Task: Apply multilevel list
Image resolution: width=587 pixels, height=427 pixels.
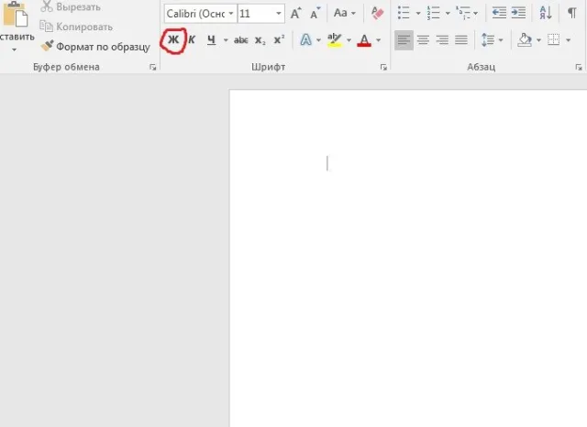Action: click(x=463, y=13)
